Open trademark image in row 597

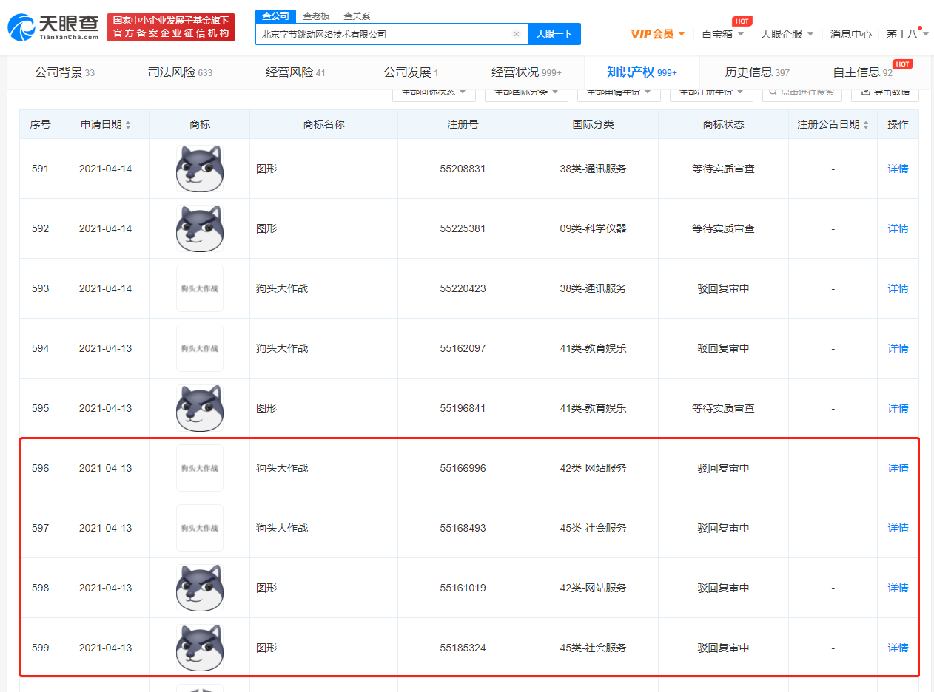coord(200,528)
